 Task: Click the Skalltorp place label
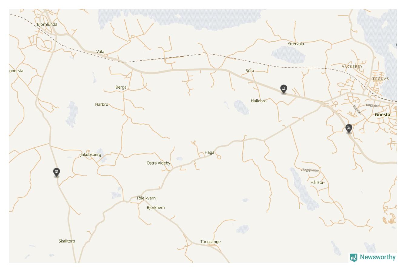click(x=67, y=241)
